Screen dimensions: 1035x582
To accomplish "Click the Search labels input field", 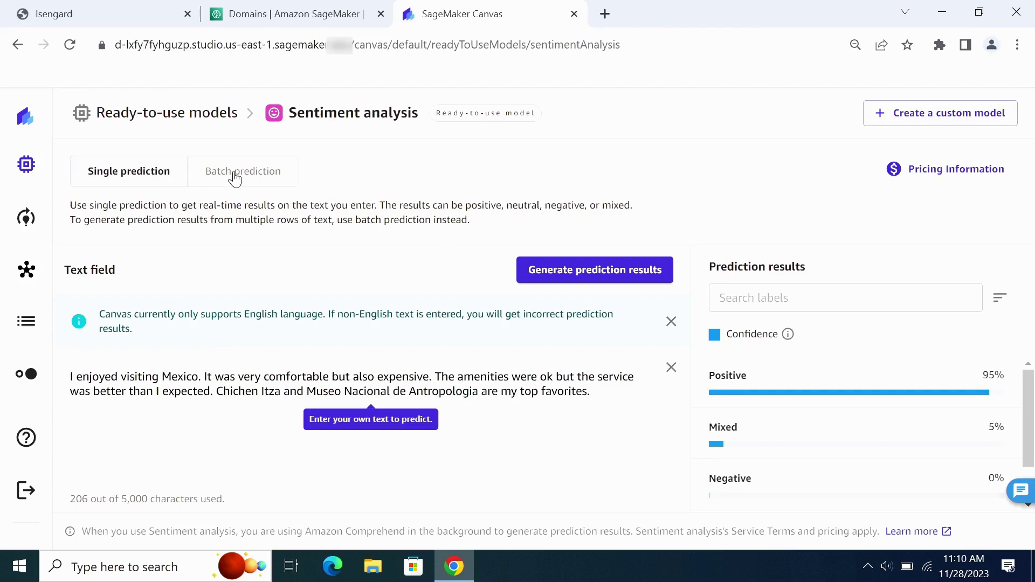I will [845, 297].
